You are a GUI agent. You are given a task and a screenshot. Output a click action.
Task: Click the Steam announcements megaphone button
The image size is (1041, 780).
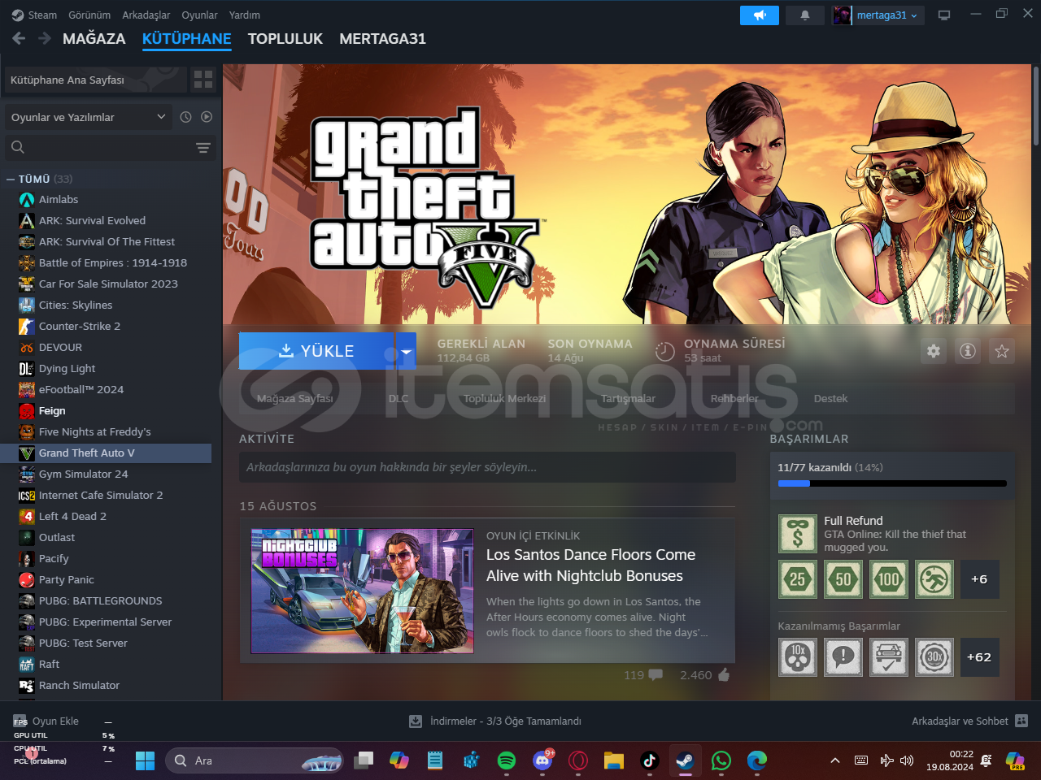(760, 15)
